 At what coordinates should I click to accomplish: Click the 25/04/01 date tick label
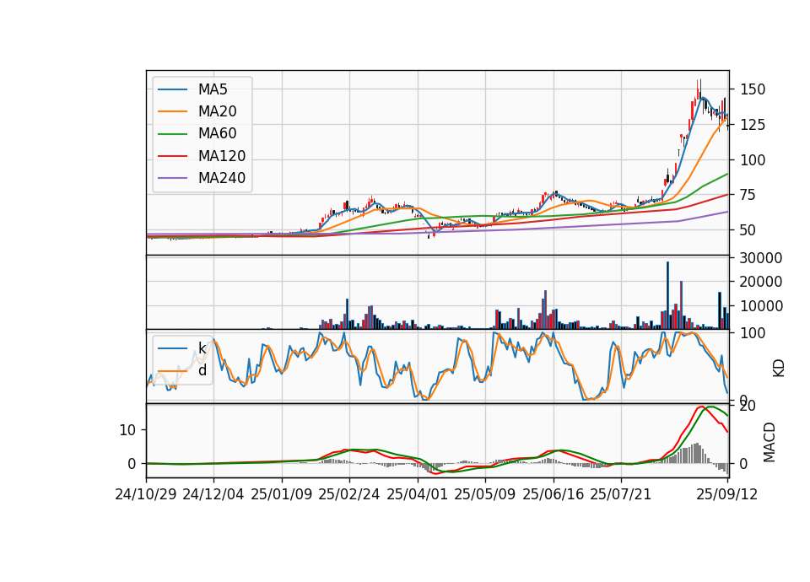pyautogui.click(x=418, y=494)
